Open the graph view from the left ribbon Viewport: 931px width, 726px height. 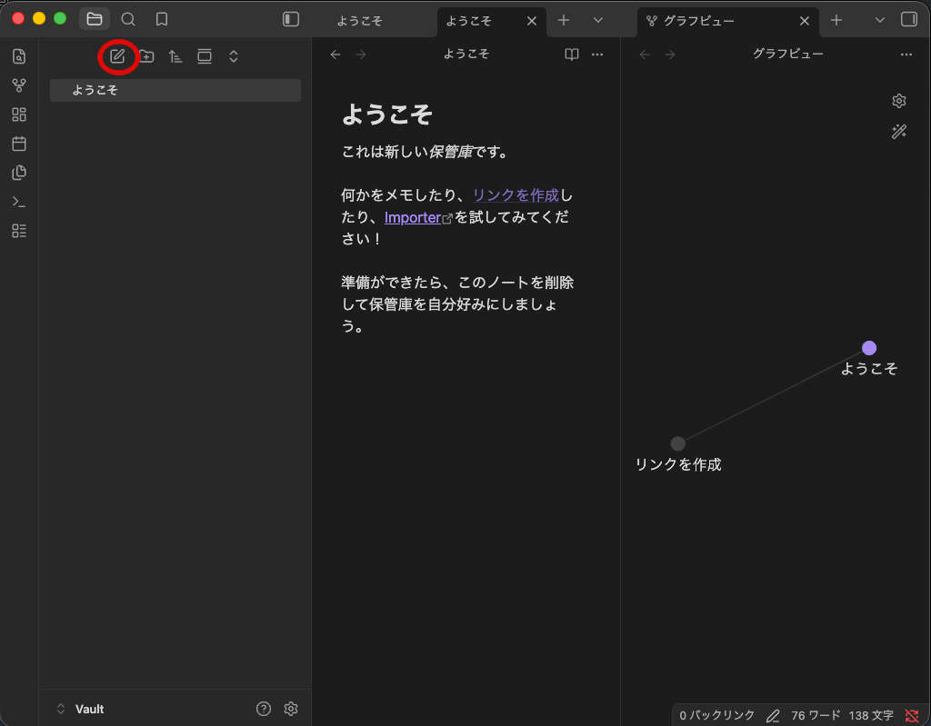click(x=19, y=85)
